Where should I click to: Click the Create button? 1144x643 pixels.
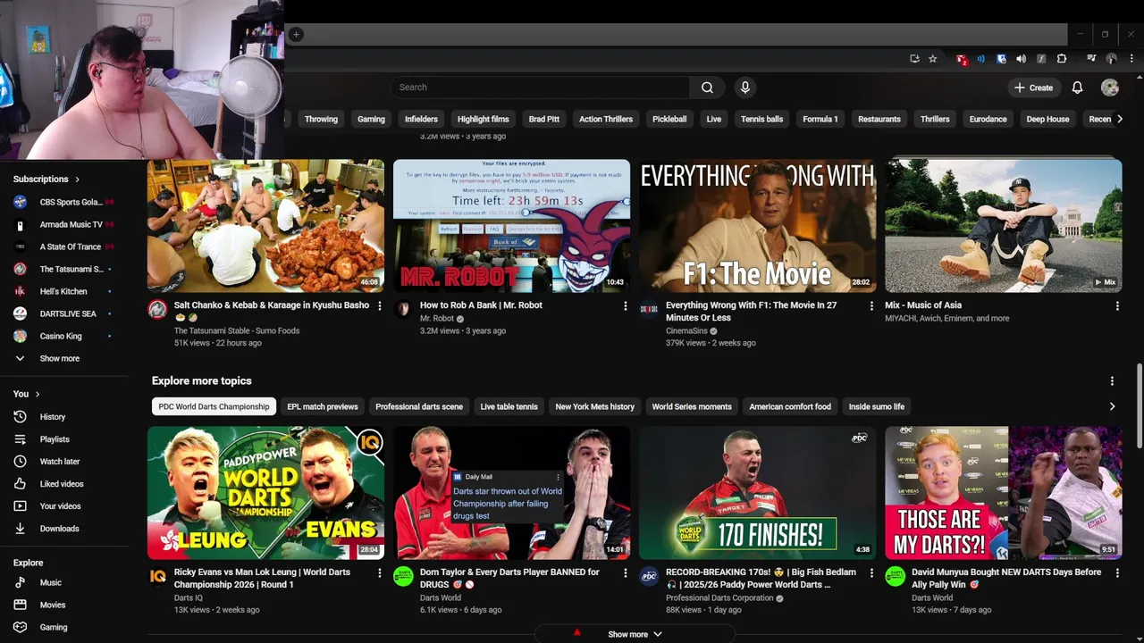1033,88
